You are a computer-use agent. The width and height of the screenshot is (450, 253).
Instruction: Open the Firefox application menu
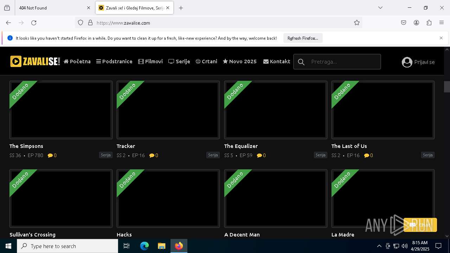point(442,23)
